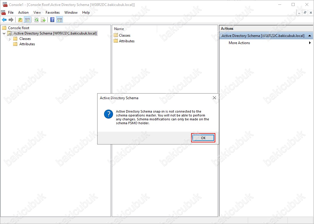Open the Window menu

(x=71, y=13)
